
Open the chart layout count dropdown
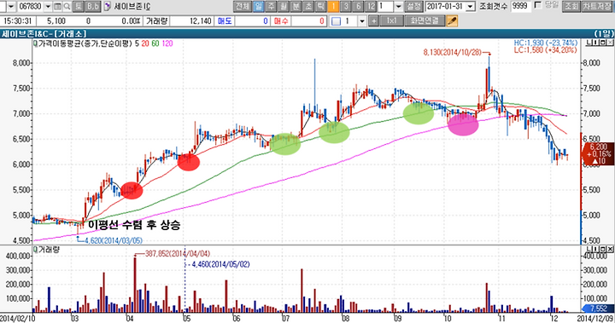[x=362, y=20]
